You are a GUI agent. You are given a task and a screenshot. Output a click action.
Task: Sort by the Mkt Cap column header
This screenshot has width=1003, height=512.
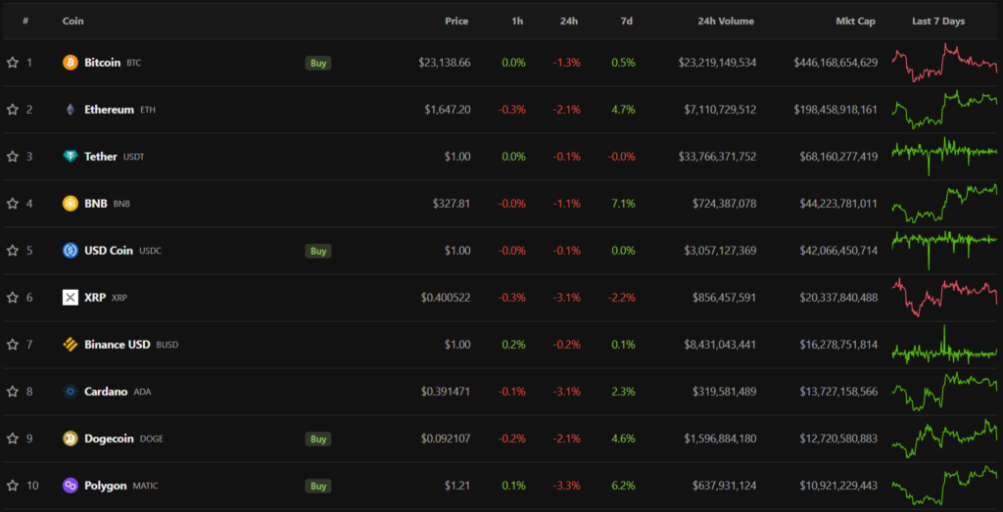pyautogui.click(x=856, y=21)
